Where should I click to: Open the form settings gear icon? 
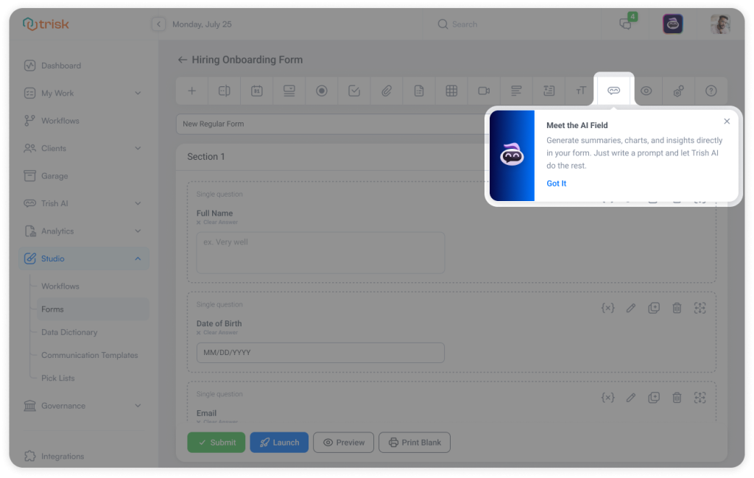(x=678, y=91)
